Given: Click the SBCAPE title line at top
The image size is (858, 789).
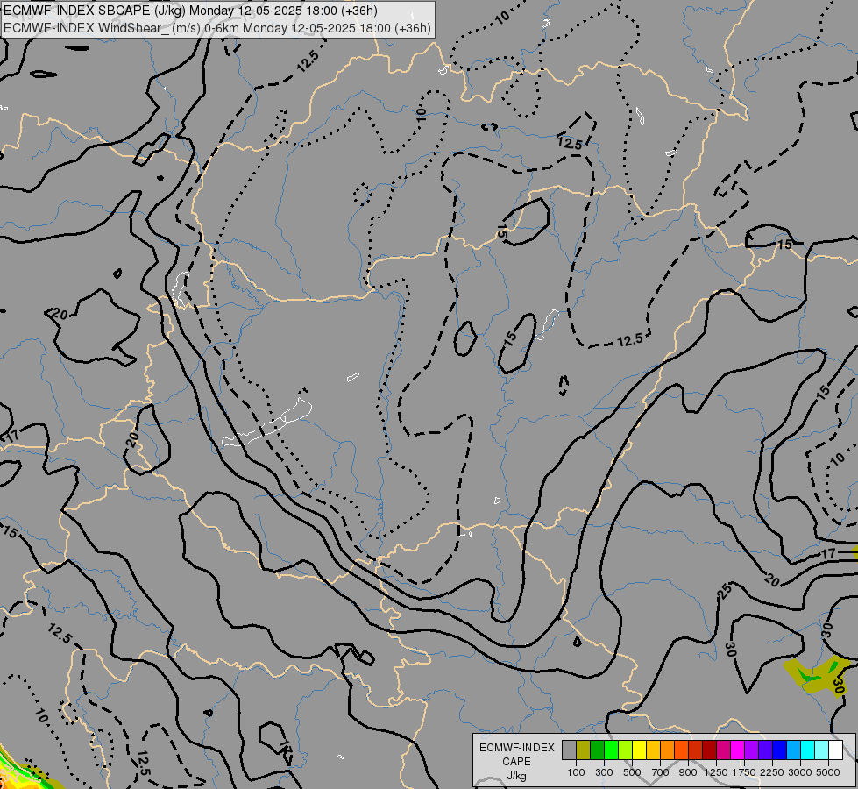Looking at the screenshot, I should [x=190, y=11].
